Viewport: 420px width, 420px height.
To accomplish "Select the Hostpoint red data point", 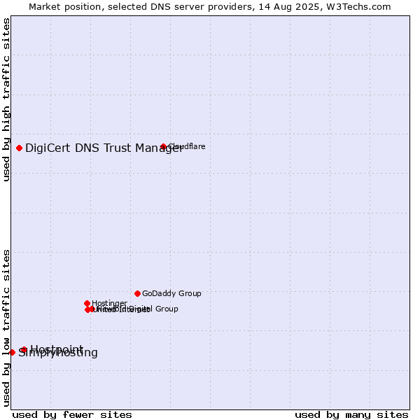I will [x=24, y=349].
